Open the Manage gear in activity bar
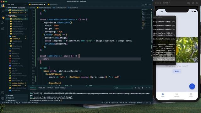Viewport: 201px width, 113px height. (x=3, y=98)
